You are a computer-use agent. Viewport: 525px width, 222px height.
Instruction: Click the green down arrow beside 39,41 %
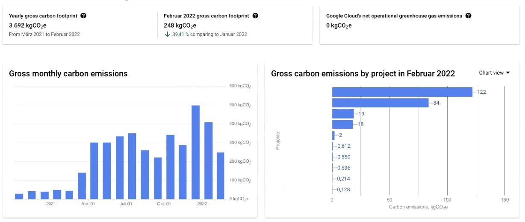pos(167,34)
